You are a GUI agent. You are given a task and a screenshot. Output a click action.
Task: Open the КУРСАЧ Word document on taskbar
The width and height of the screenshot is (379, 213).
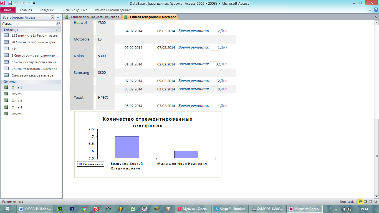coord(35,209)
